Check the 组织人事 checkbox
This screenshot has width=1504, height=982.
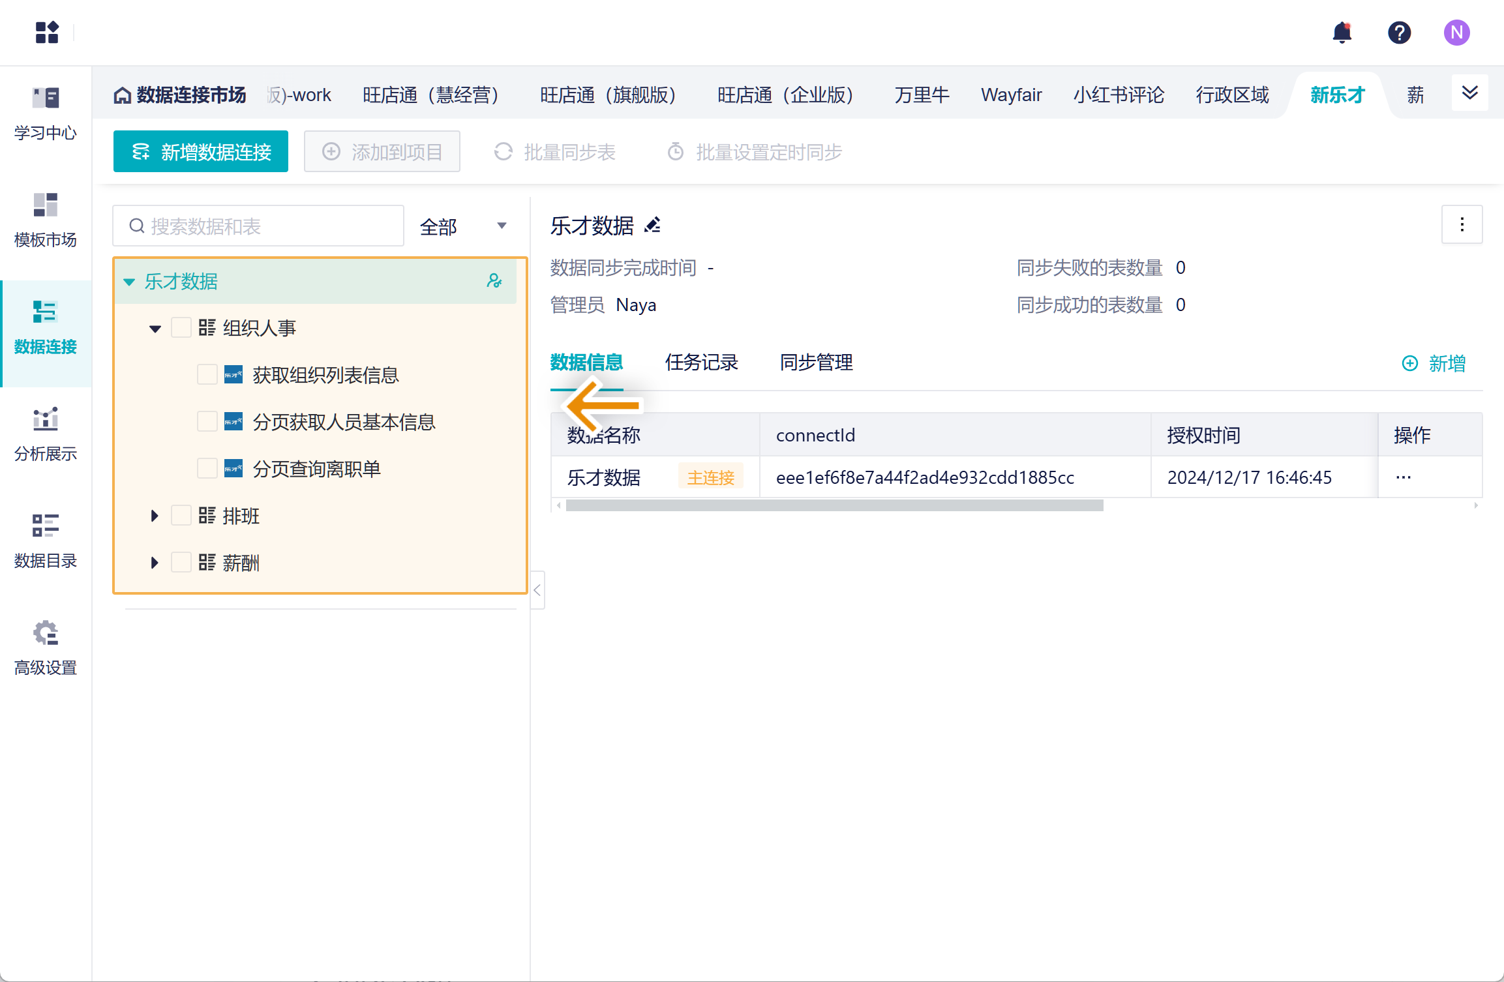181,327
